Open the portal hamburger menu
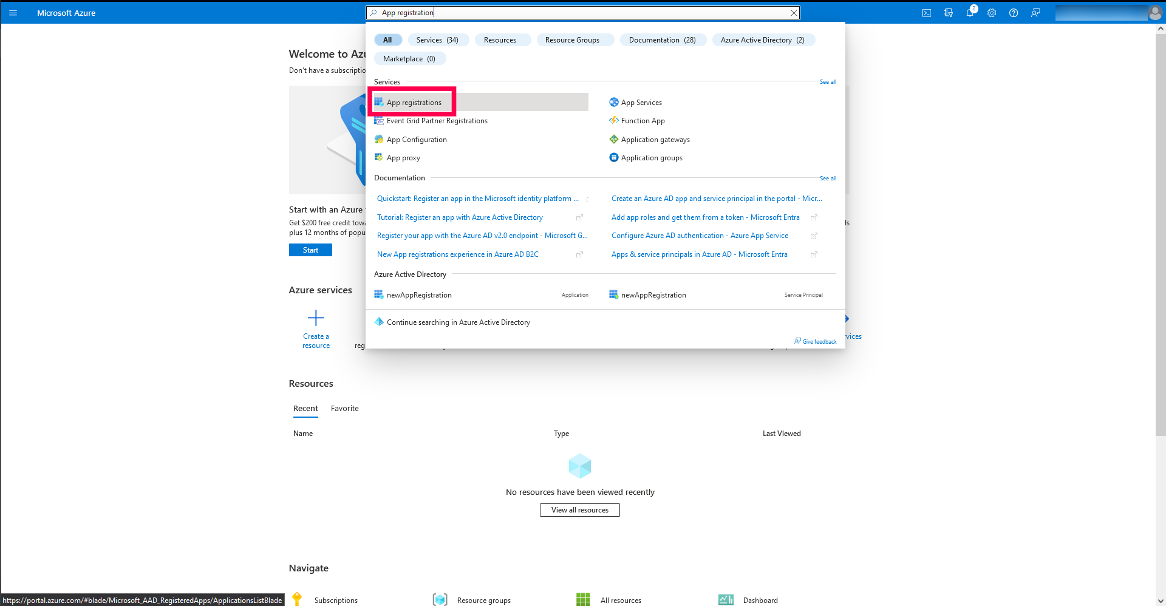Screen dimensions: 1166x606 (13, 13)
